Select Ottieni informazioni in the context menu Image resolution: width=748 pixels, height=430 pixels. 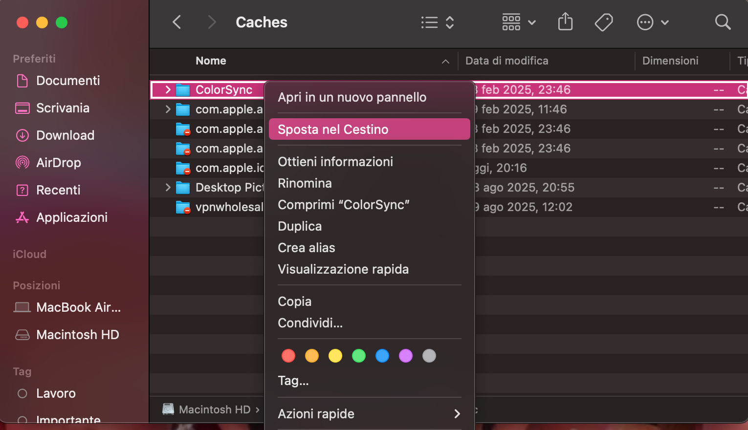tap(335, 161)
